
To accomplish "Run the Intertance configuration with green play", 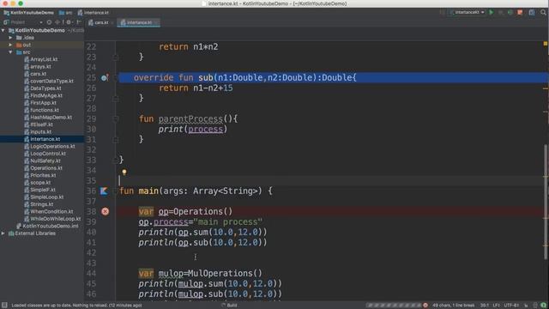I will pyautogui.click(x=492, y=13).
